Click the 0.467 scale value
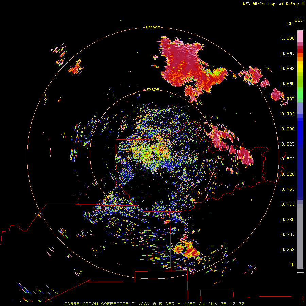 click(288, 189)
